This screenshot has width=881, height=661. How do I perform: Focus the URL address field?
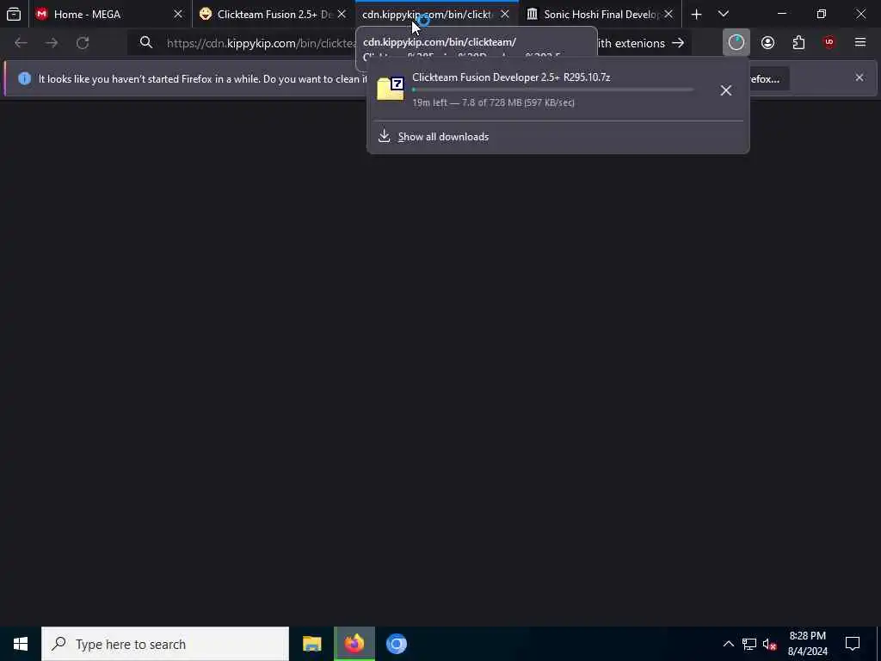pos(261,43)
